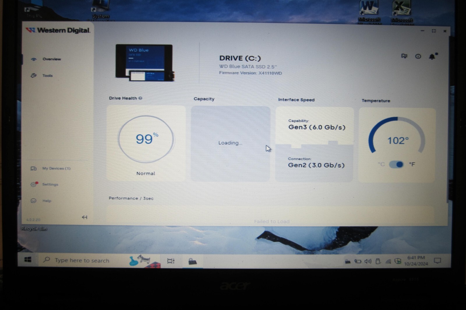
Task: Toggle temperature unit between °C and °F
Action: (396, 164)
